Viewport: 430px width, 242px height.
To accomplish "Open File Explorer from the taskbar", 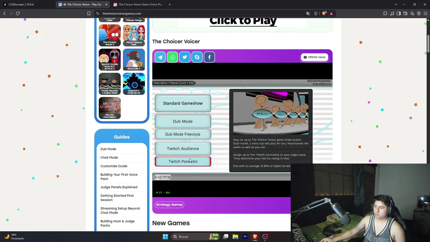I will [x=235, y=237].
